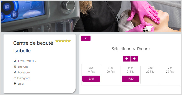Select the 9:45 time slot on Monday

(x=91, y=79)
